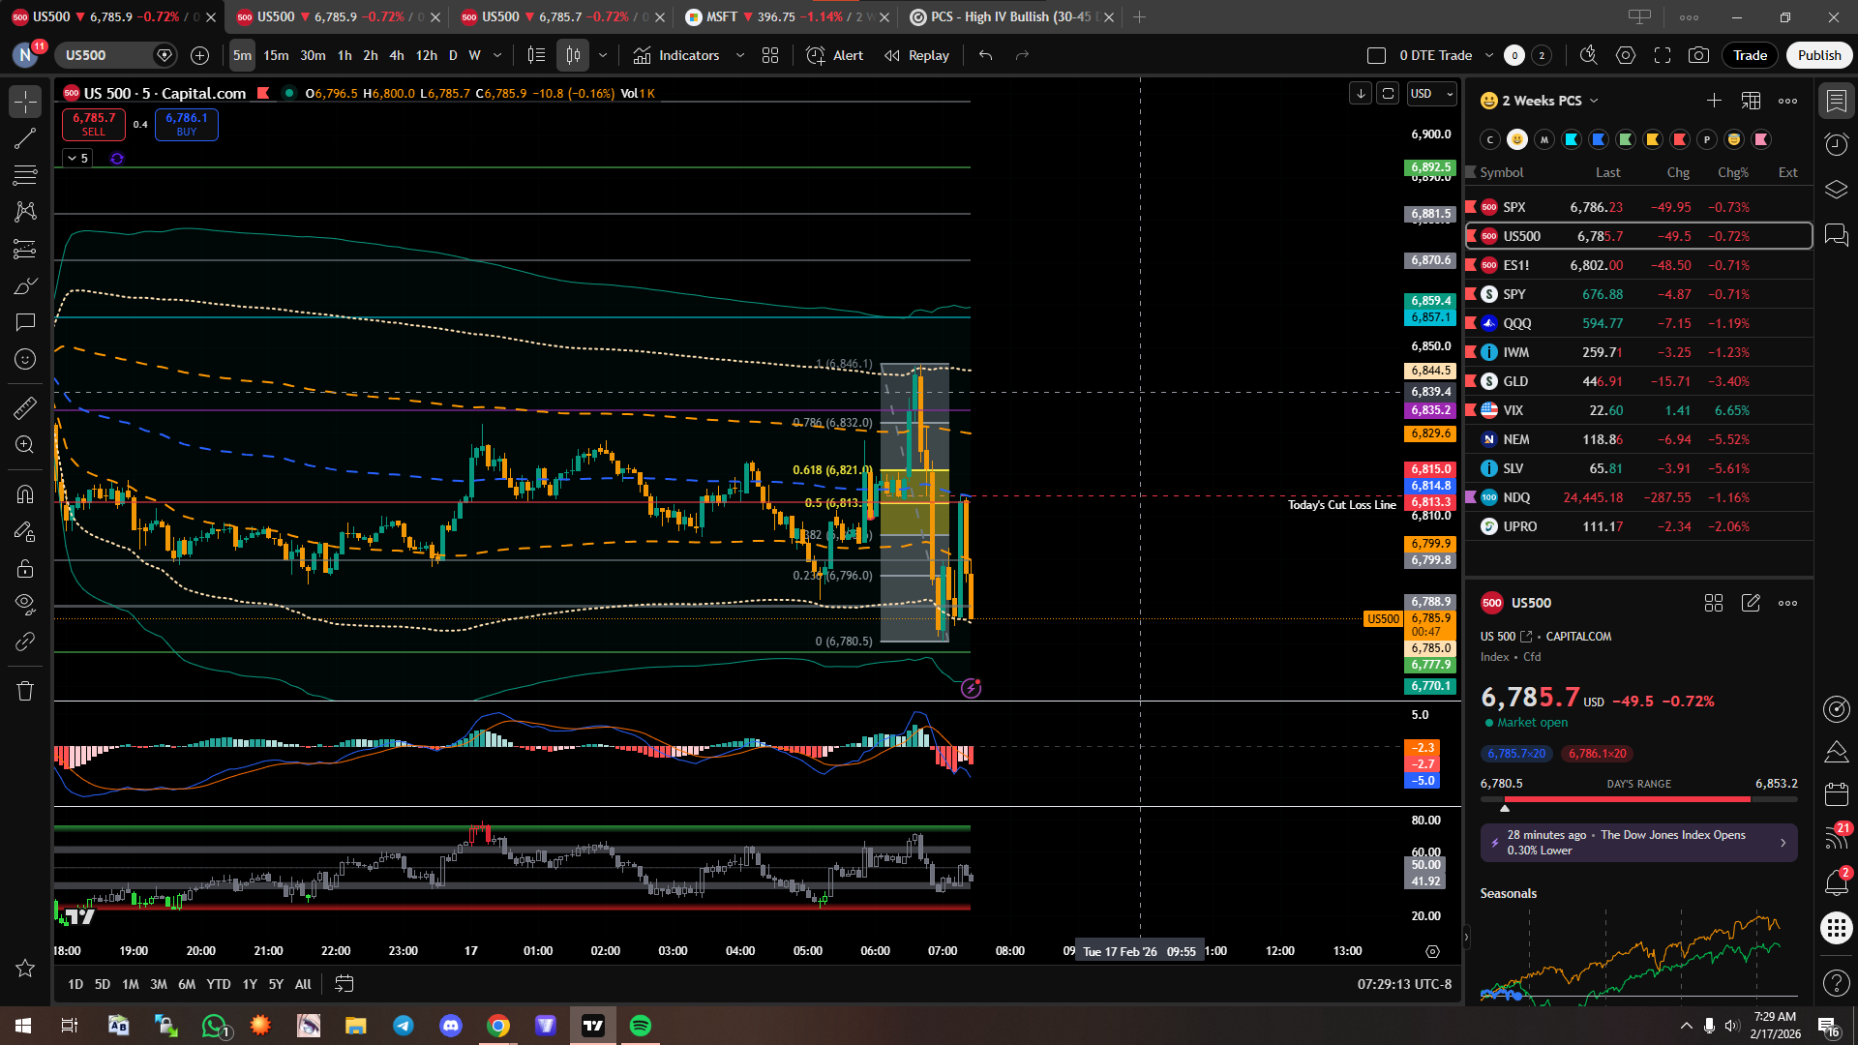The image size is (1858, 1045).
Task: Toggle hide all drawings eye icon
Action: point(25,604)
